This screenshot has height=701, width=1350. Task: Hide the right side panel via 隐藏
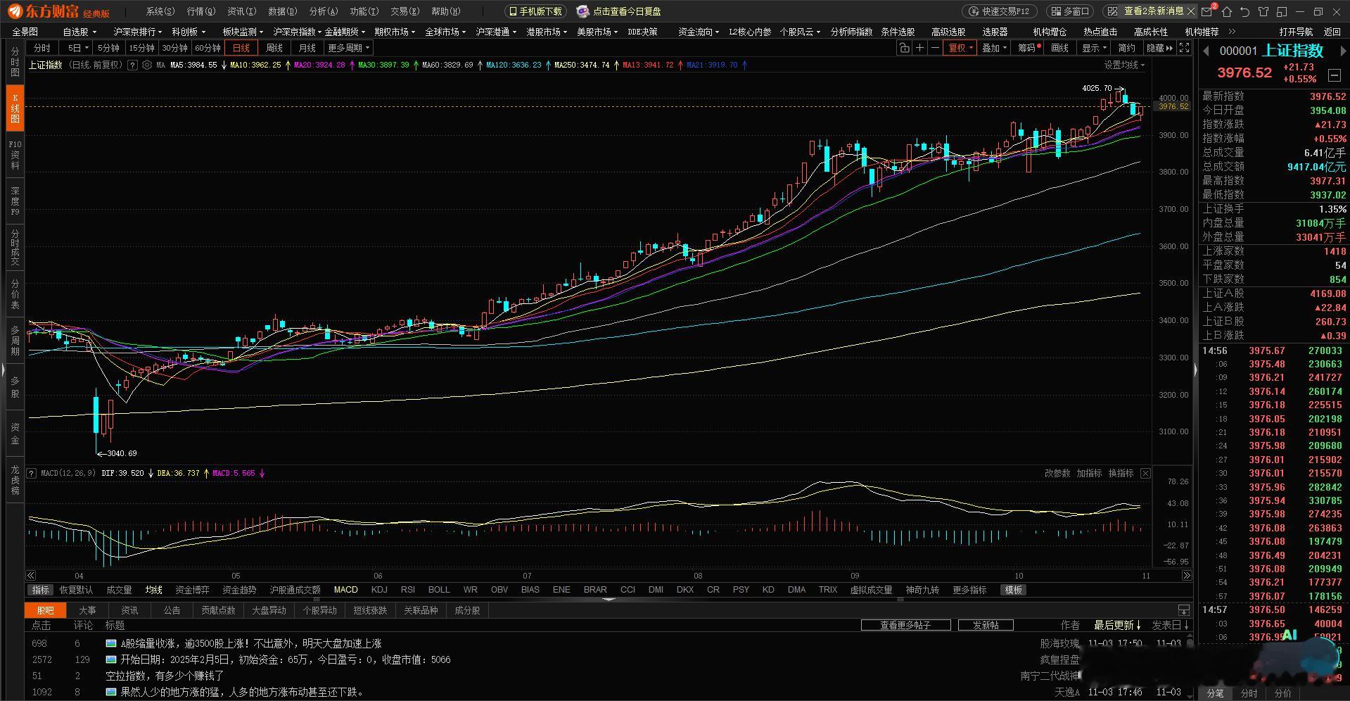(1159, 48)
